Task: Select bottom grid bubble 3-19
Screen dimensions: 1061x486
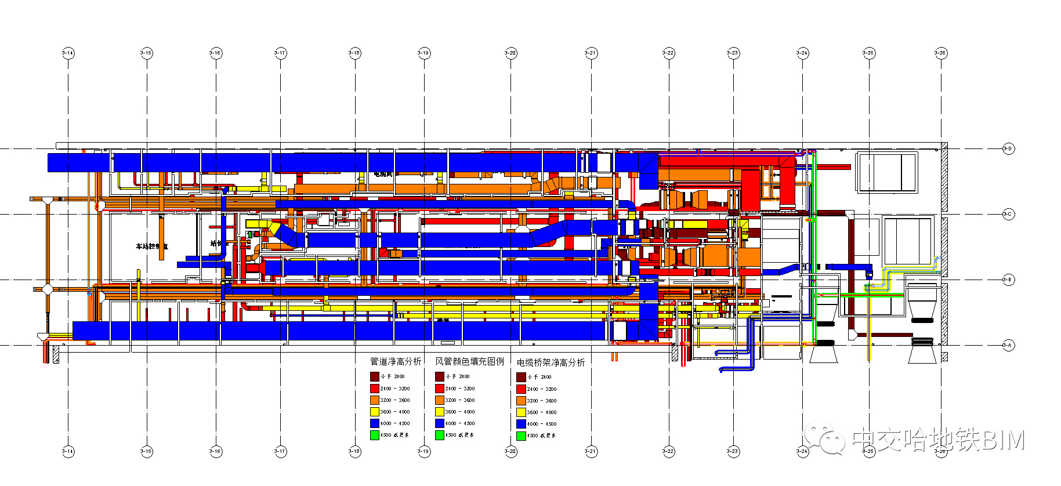Action: pyautogui.click(x=423, y=451)
